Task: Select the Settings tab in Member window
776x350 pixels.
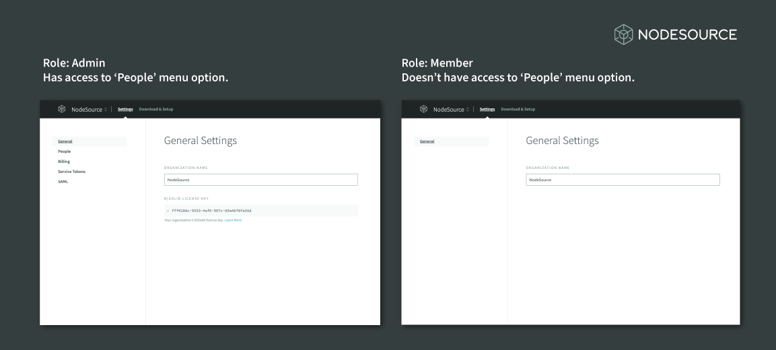Action: (x=487, y=109)
